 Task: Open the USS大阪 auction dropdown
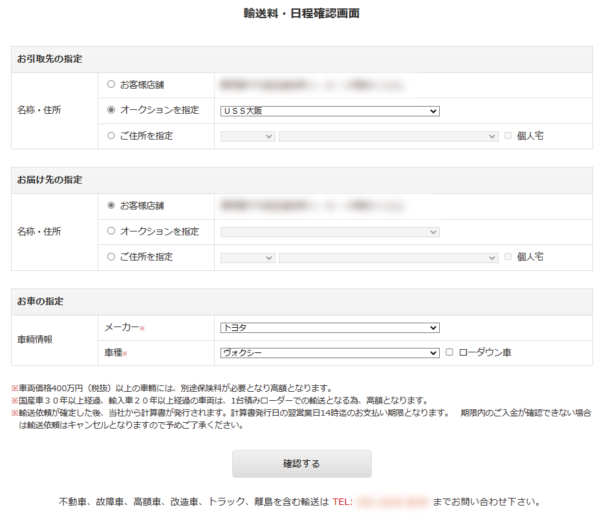click(329, 111)
